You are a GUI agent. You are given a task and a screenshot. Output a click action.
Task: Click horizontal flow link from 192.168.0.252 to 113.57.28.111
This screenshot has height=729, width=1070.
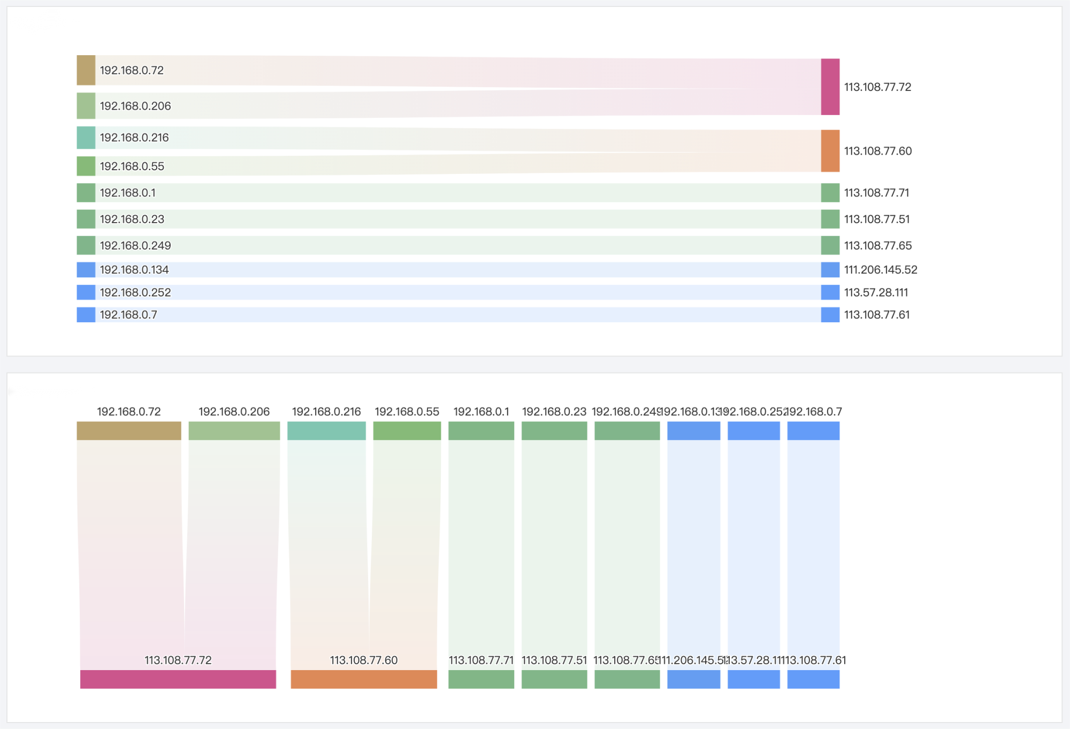tap(455, 292)
